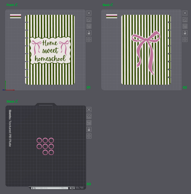The image size is (191, 194).
Task: Auto orient objects on Back plate
Action: tap(185, 19)
